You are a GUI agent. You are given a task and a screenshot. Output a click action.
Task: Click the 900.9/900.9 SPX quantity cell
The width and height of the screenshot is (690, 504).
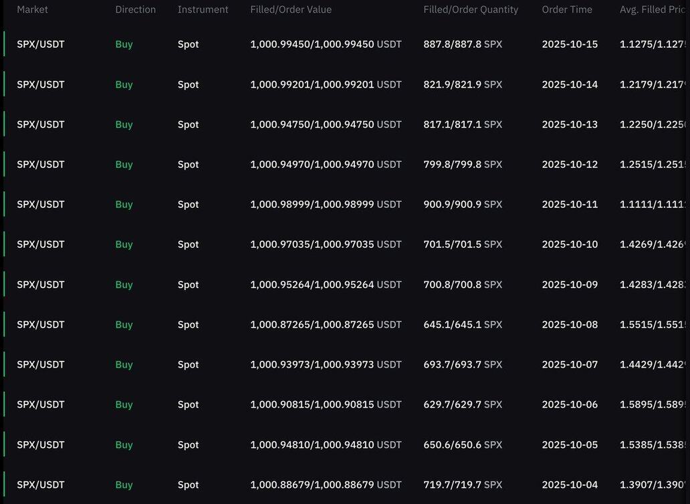(463, 205)
